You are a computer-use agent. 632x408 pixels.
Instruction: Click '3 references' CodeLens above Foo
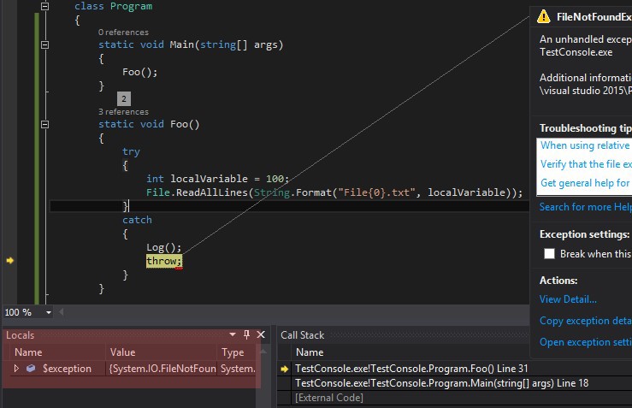click(123, 112)
